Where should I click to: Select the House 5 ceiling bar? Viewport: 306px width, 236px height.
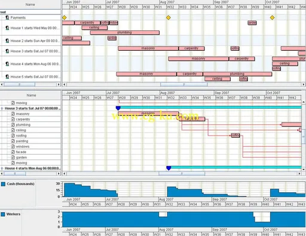click(218, 79)
